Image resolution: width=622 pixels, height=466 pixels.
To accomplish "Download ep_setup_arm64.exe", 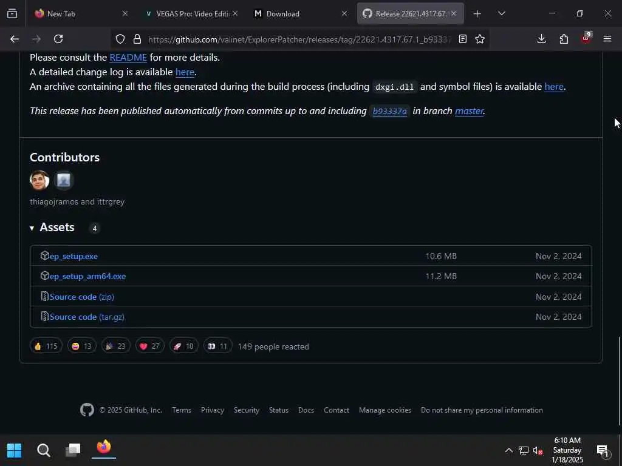I will 87,276.
